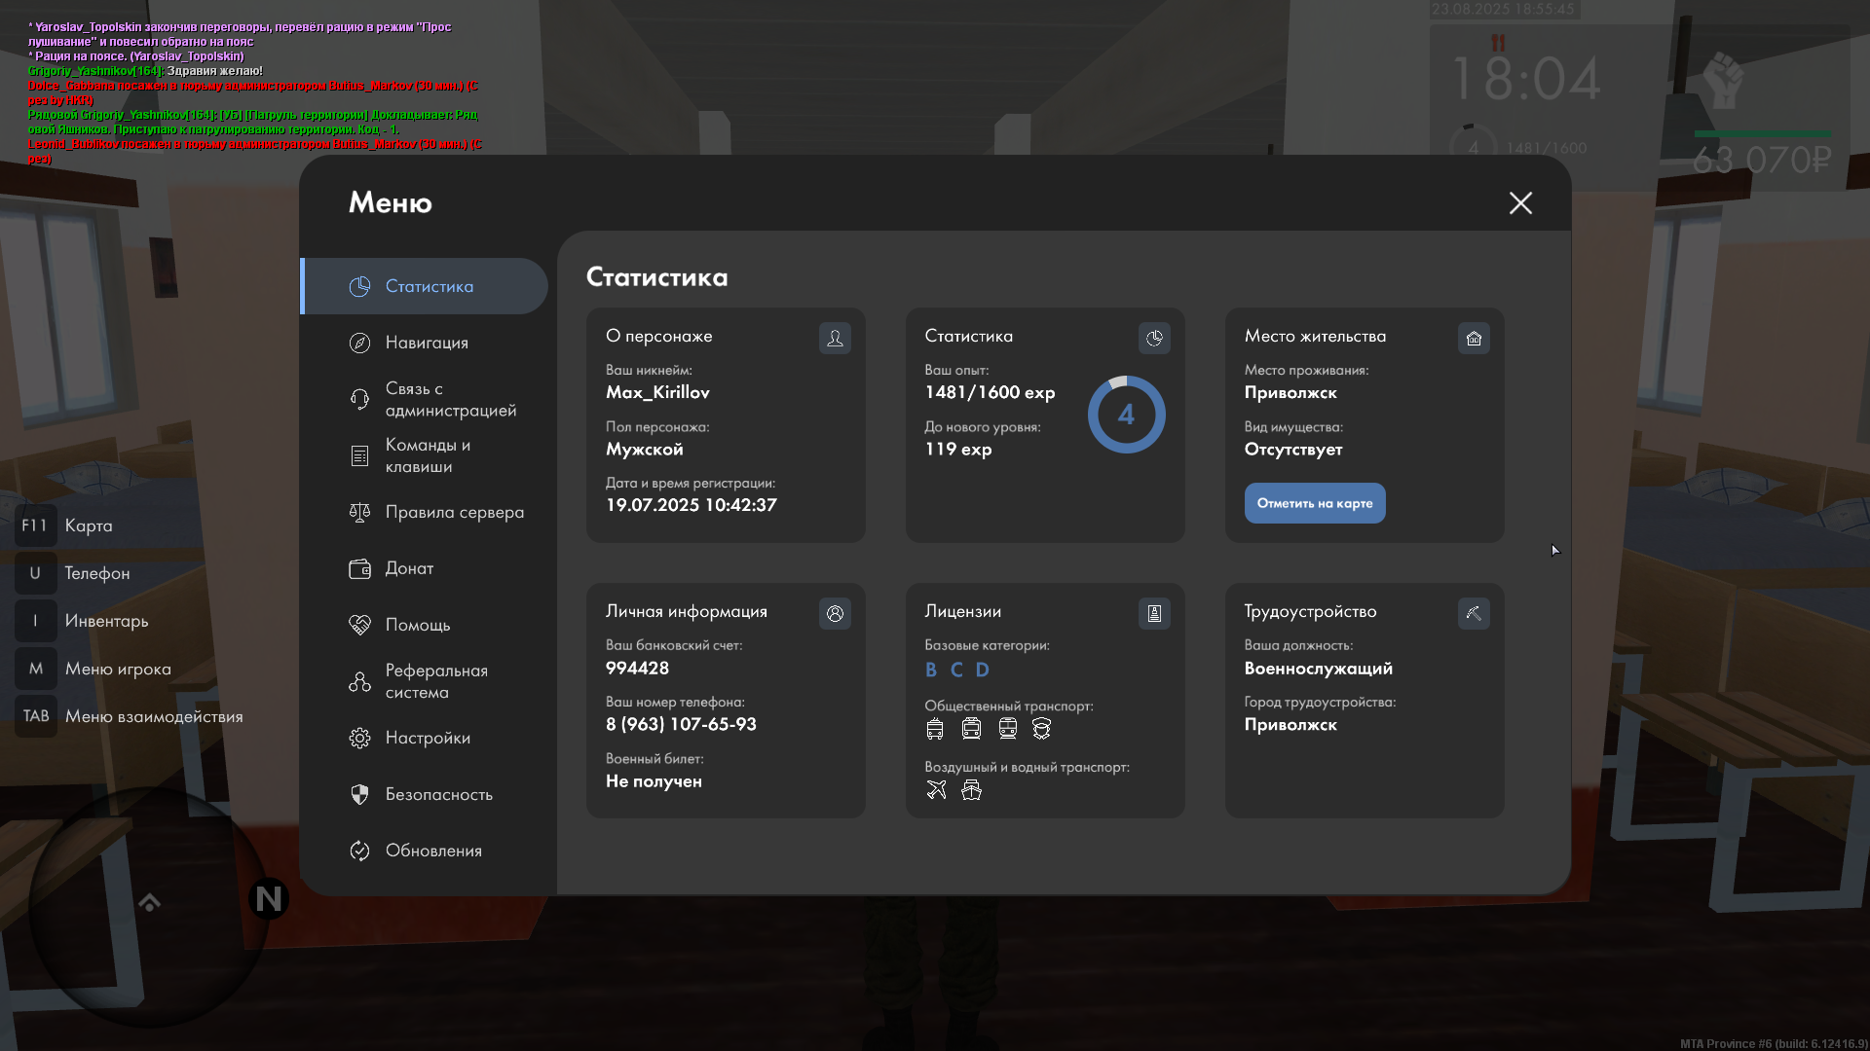The image size is (1870, 1051).
Task: Click the document icon in Лицензии card
Action: pos(1154,613)
